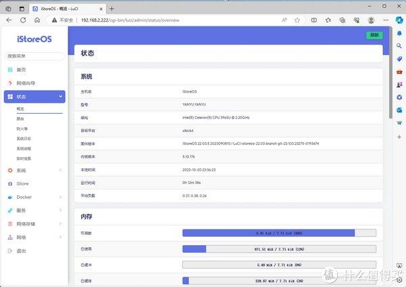Click the iStoreOS 22.03.5 firmware version text
406x287 pixels.
tap(250, 143)
